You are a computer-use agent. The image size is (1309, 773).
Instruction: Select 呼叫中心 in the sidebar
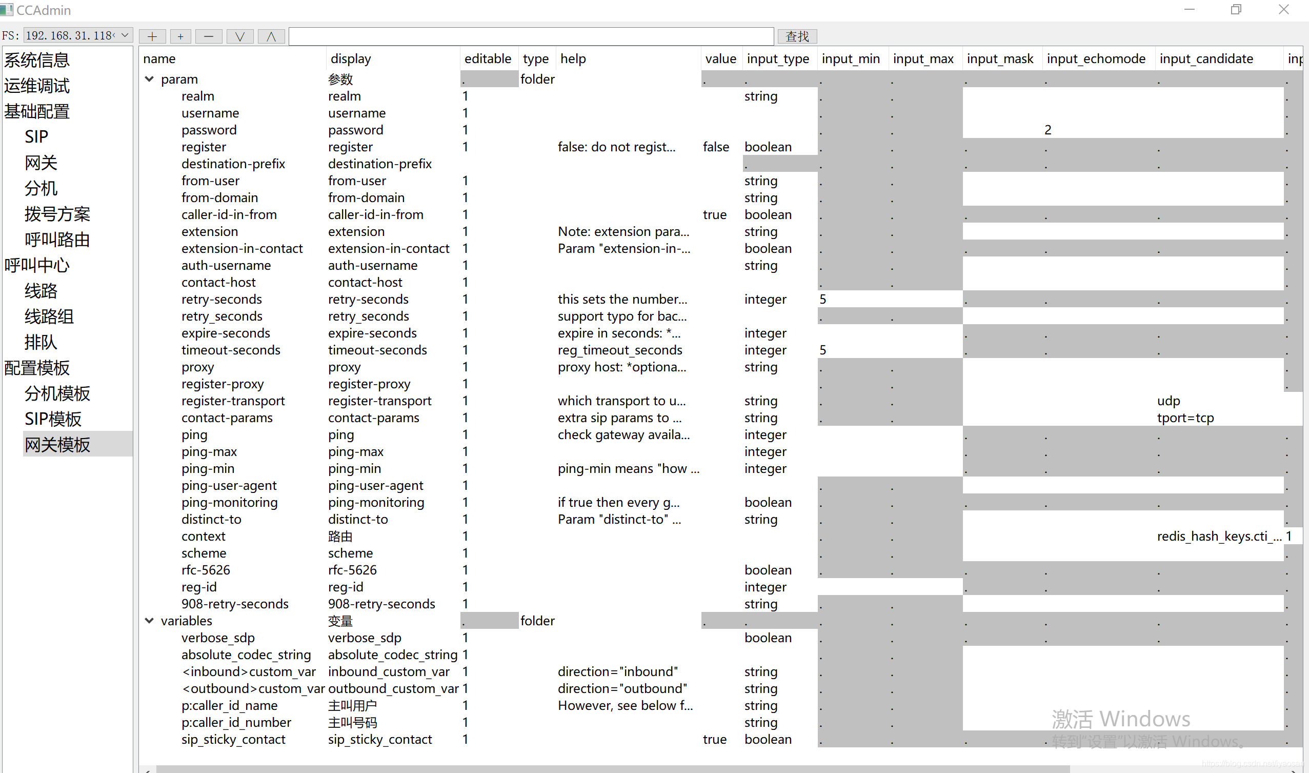pos(37,265)
